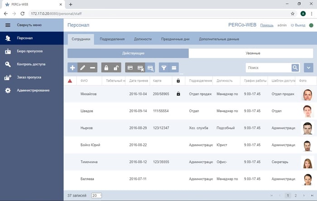Viewport: 317px width, 201px height.
Task: Click the hamburger collapse-menu icon
Action: [8, 25]
